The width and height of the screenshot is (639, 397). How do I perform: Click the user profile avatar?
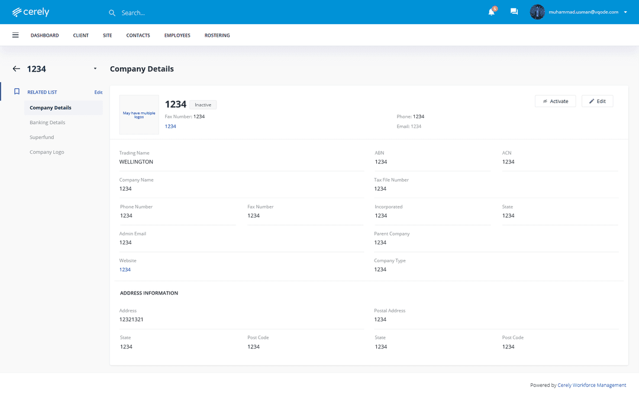click(537, 12)
